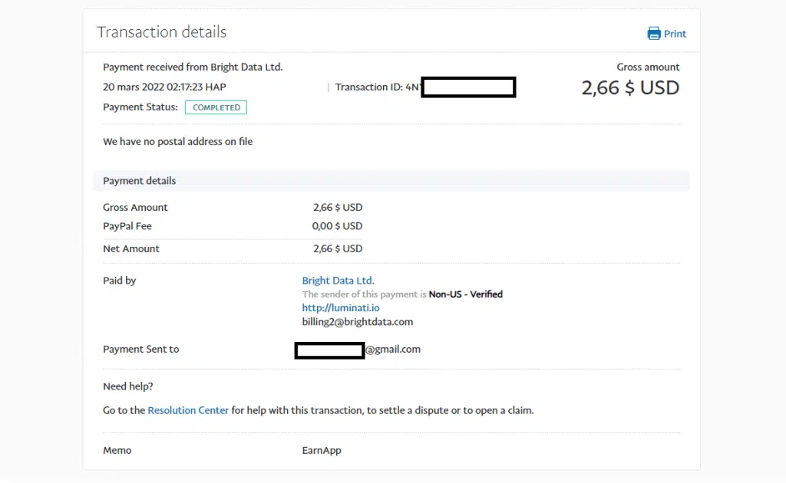Click the billing2@brightdata.com email text
This screenshot has width=786, height=483.
point(358,322)
